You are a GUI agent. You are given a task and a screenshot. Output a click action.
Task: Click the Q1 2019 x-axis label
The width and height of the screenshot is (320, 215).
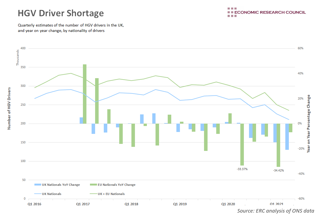coord(180,204)
